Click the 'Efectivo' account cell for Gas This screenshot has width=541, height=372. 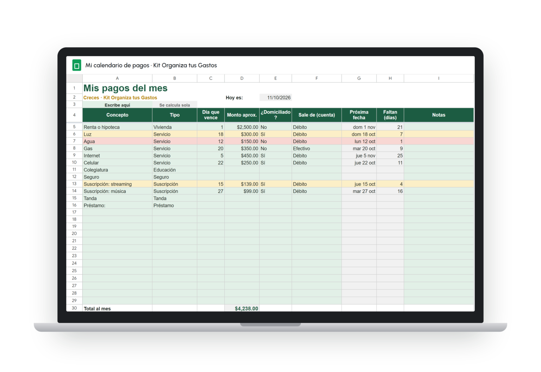317,149
